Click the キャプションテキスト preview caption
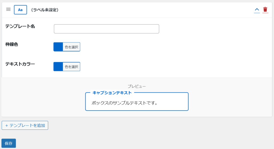This screenshot has width=274, height=149. 112,93
